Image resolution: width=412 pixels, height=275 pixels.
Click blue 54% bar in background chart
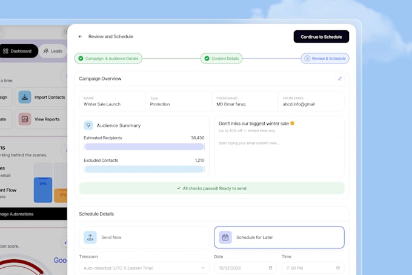43,190
